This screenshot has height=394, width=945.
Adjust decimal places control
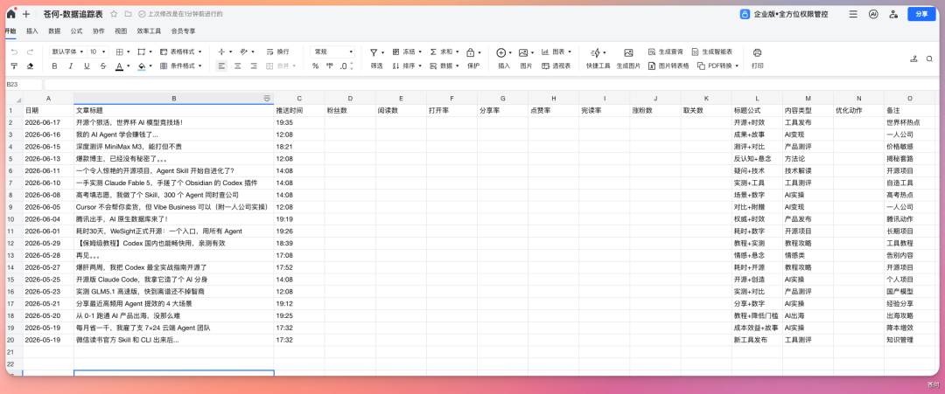click(x=346, y=66)
